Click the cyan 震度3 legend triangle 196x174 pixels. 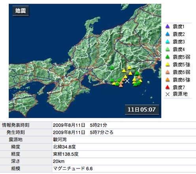(x=168, y=41)
